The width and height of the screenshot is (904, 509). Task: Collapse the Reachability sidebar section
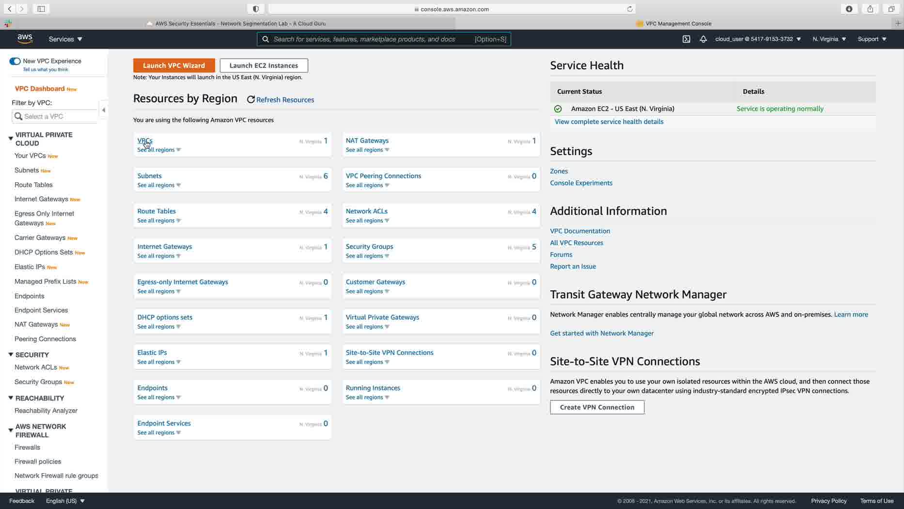(x=11, y=398)
